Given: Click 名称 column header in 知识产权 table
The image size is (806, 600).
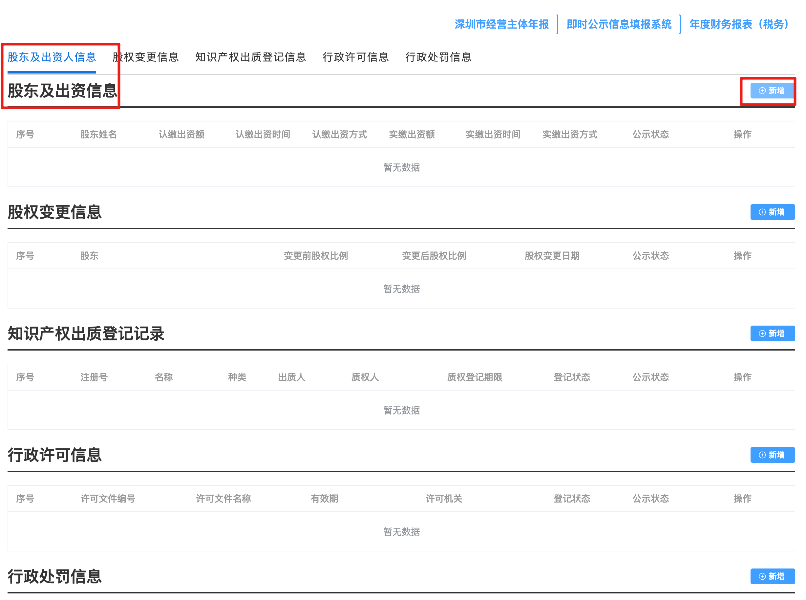Looking at the screenshot, I should (164, 377).
